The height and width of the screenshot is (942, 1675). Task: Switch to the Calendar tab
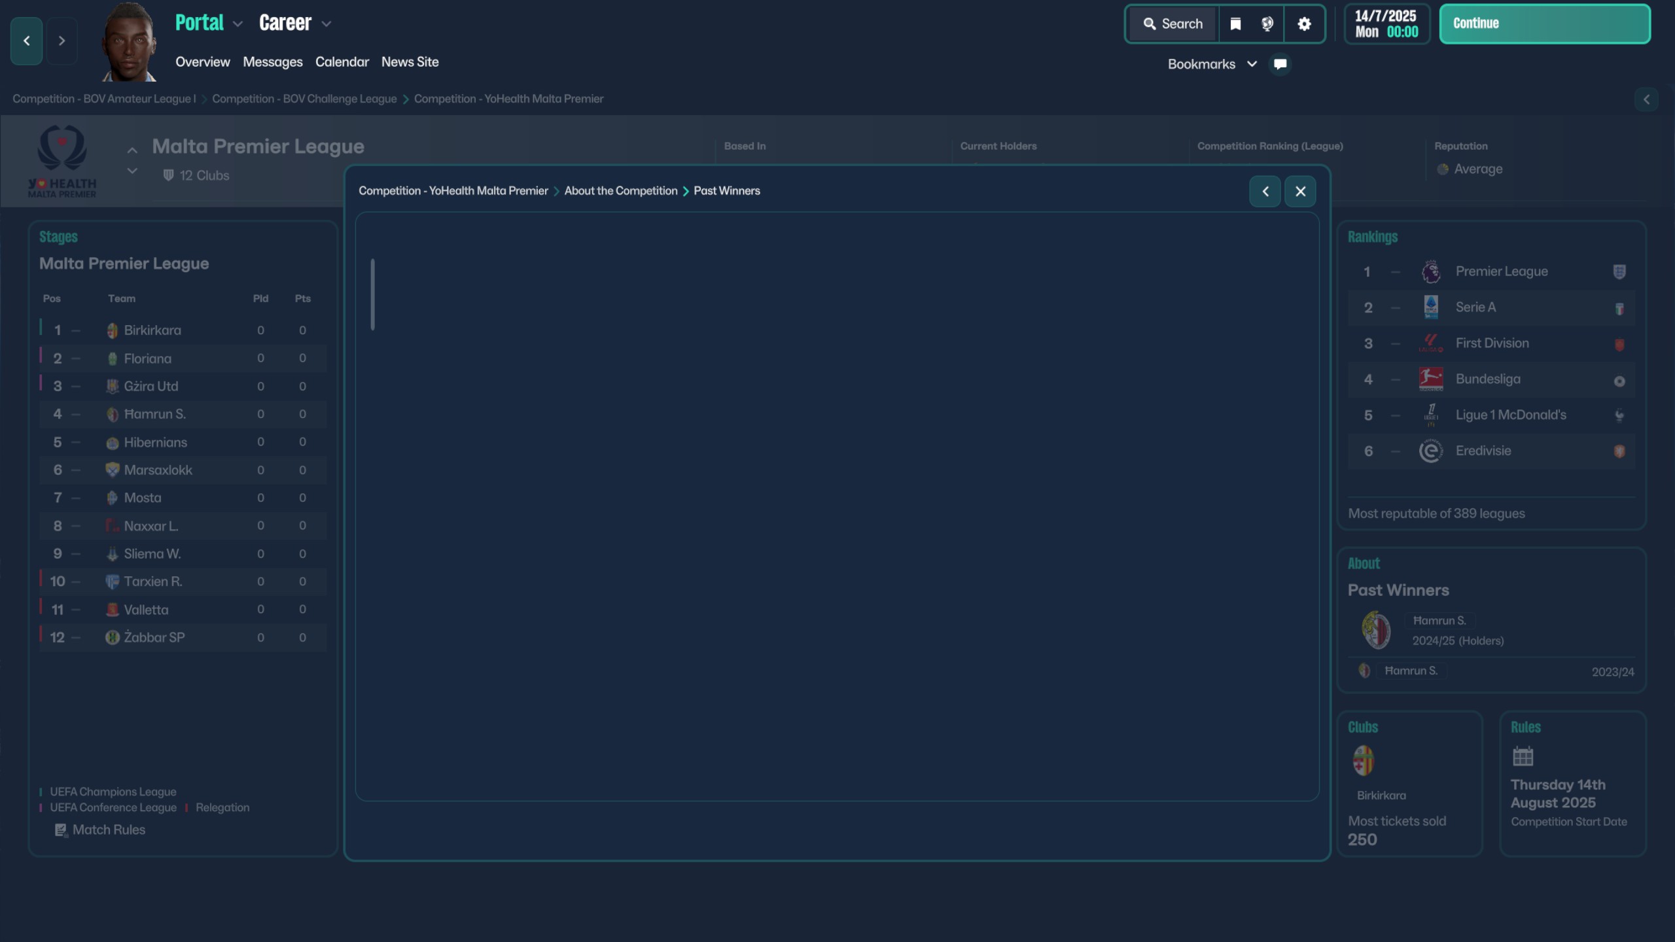342,62
